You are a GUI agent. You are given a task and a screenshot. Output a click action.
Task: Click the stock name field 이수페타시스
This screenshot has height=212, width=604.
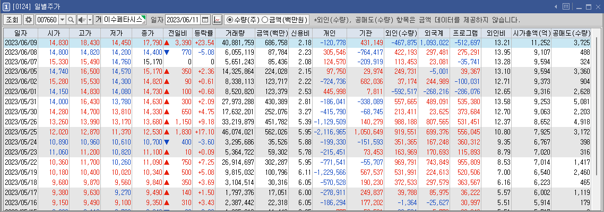[124, 19]
